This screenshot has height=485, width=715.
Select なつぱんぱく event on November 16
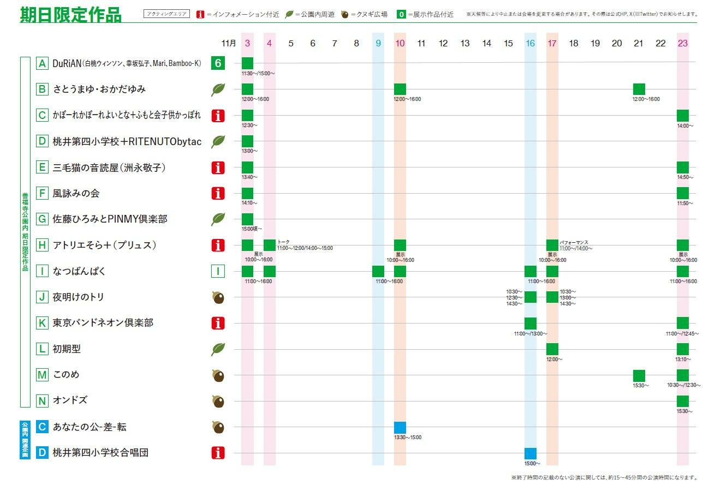coord(531,271)
